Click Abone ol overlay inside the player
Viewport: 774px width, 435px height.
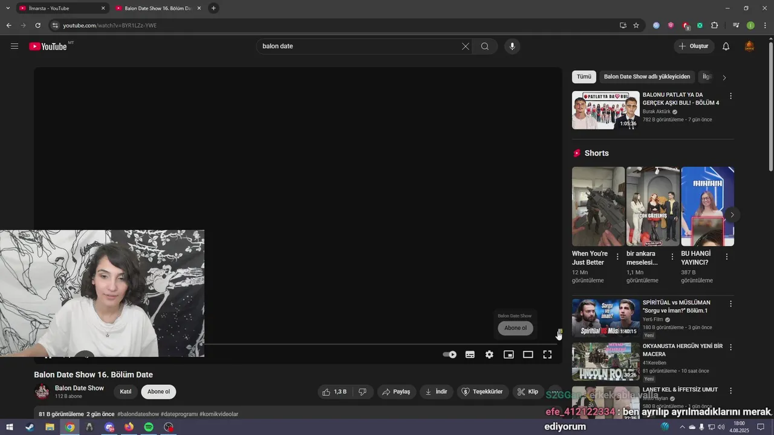click(516, 328)
